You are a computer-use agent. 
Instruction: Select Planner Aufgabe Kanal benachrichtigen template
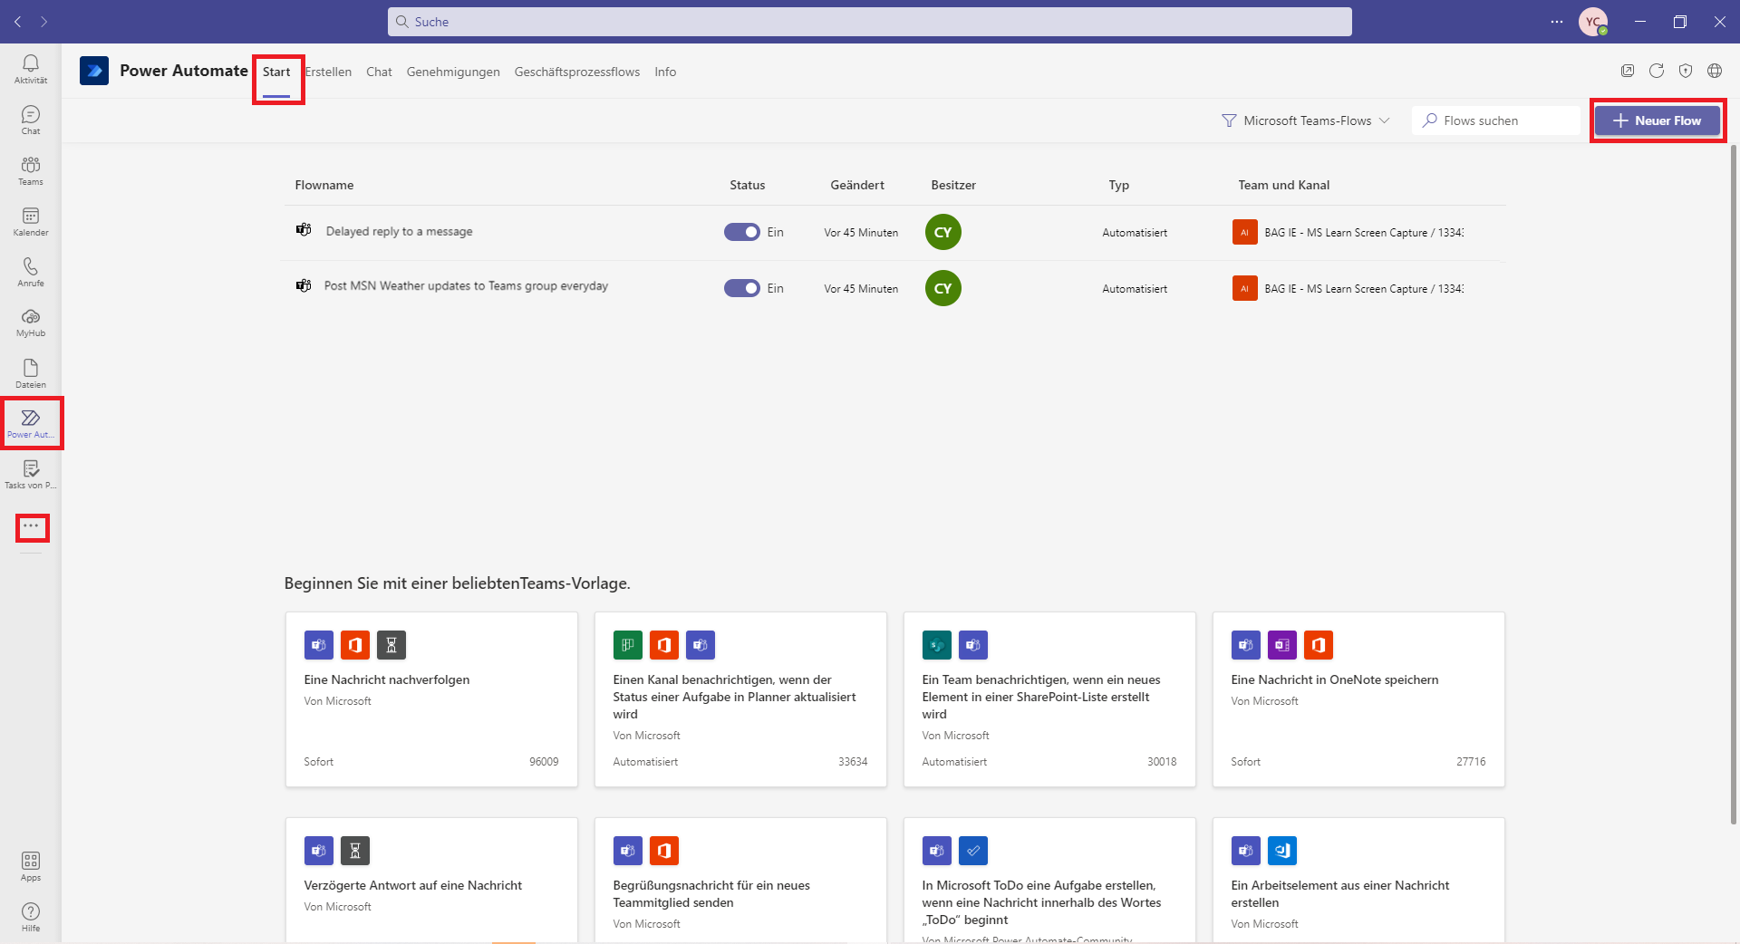[x=740, y=699]
